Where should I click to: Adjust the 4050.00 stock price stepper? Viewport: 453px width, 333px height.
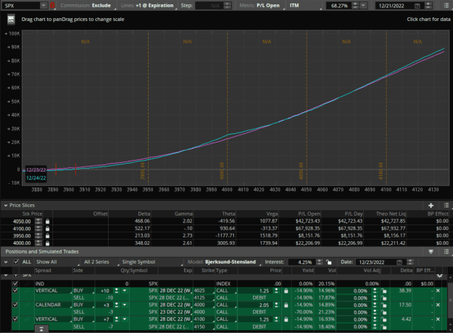click(38, 222)
